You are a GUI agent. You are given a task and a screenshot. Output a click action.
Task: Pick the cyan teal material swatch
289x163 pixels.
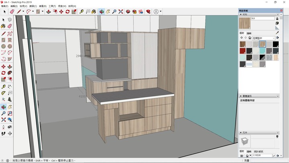(263, 51)
